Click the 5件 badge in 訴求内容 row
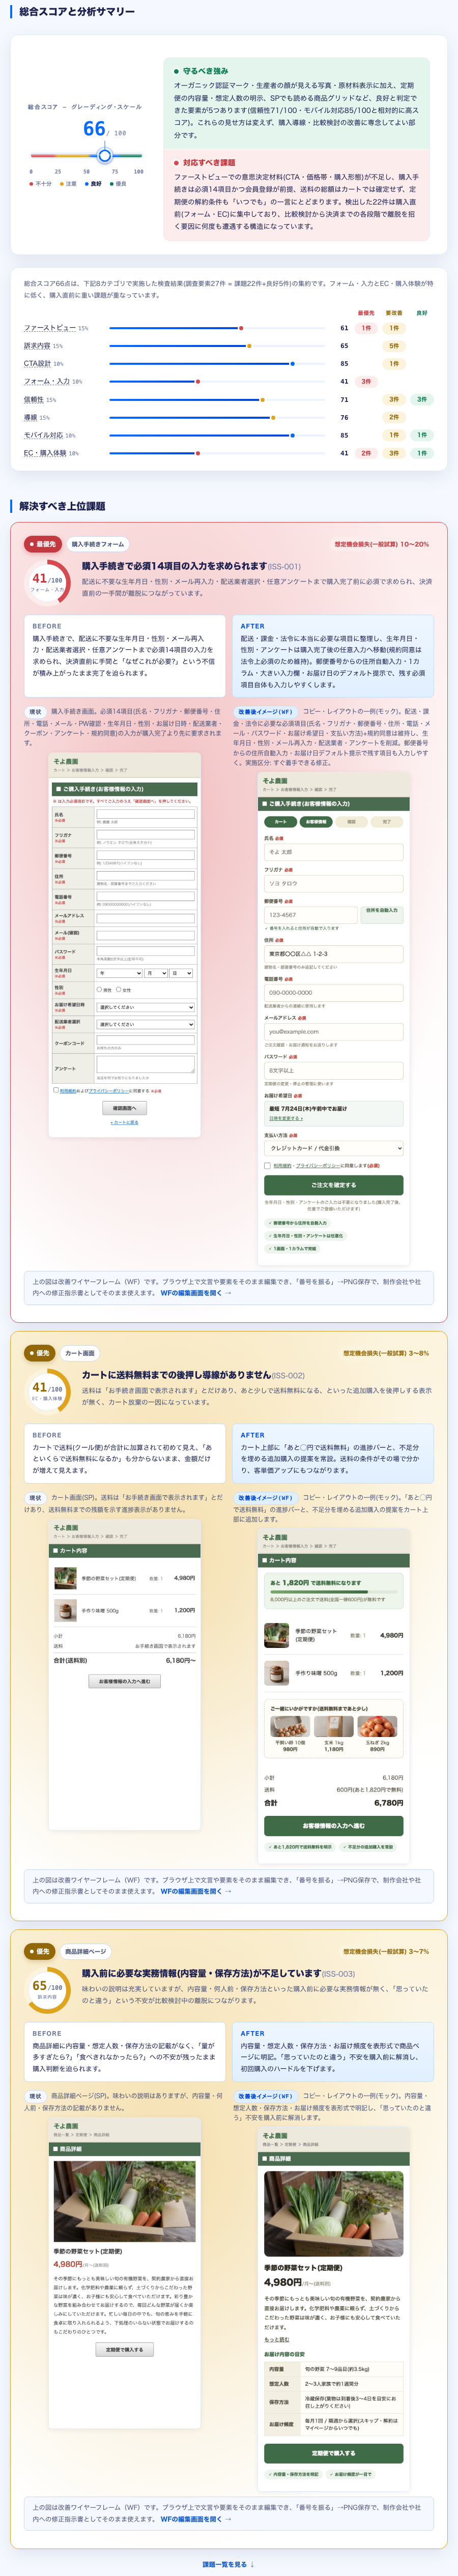The width and height of the screenshot is (458, 2576). tap(394, 346)
